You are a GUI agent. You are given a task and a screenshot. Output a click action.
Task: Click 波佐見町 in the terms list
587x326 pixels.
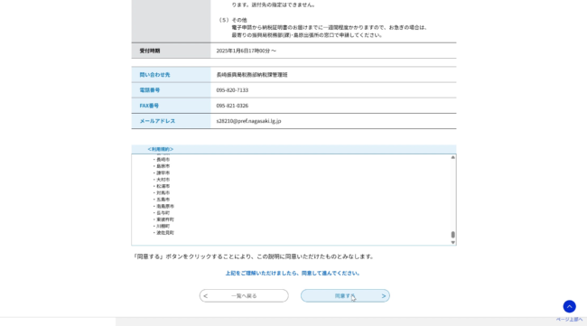point(165,233)
